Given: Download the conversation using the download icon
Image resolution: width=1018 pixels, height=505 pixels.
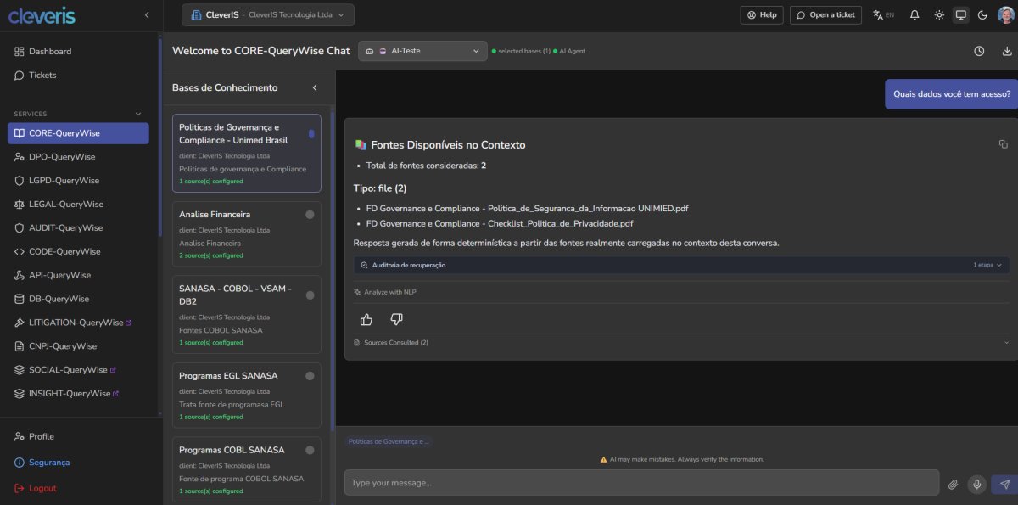Looking at the screenshot, I should pos(1007,51).
